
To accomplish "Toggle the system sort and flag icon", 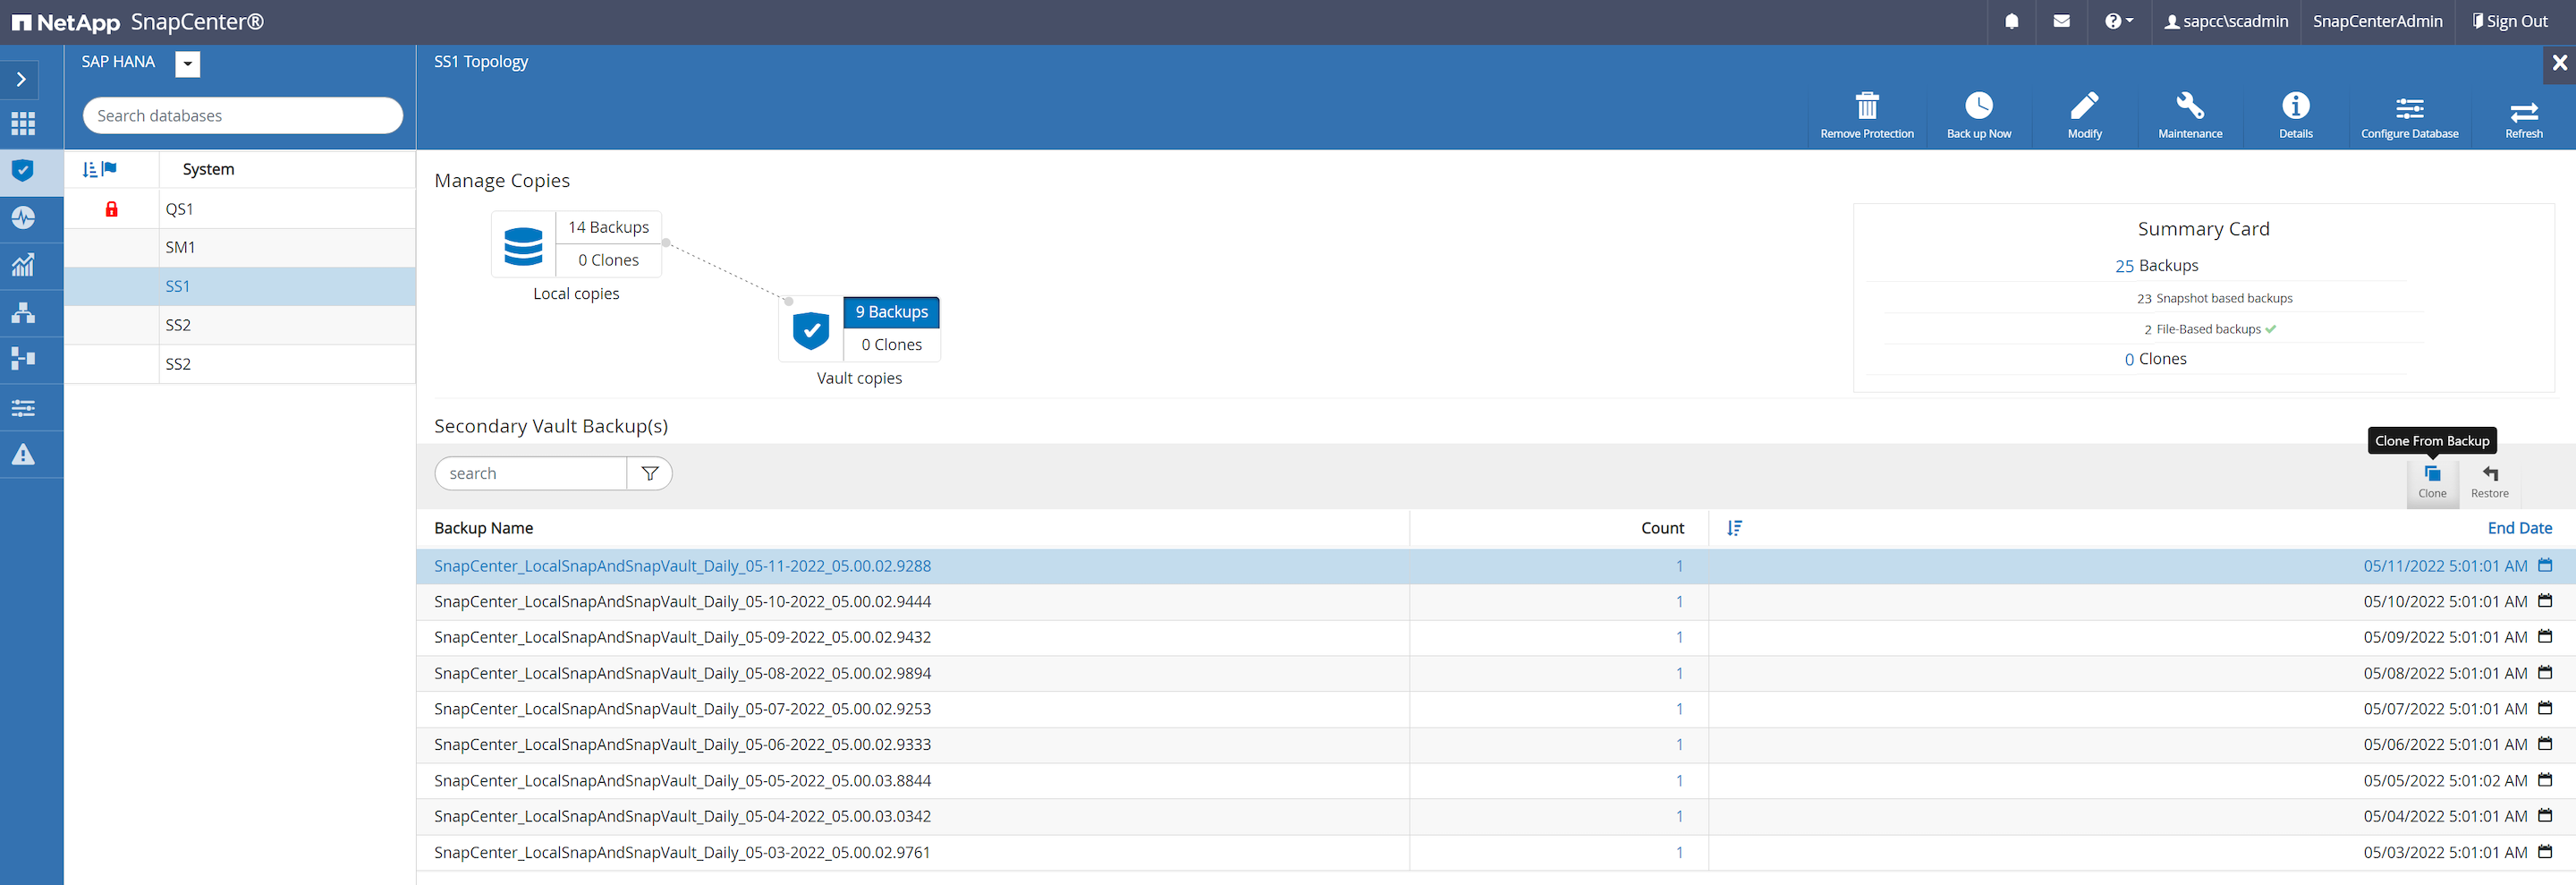I will pos(100,170).
